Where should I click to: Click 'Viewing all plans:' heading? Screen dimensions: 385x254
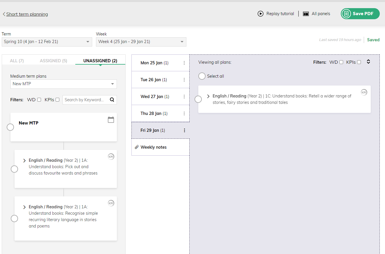pos(215,62)
